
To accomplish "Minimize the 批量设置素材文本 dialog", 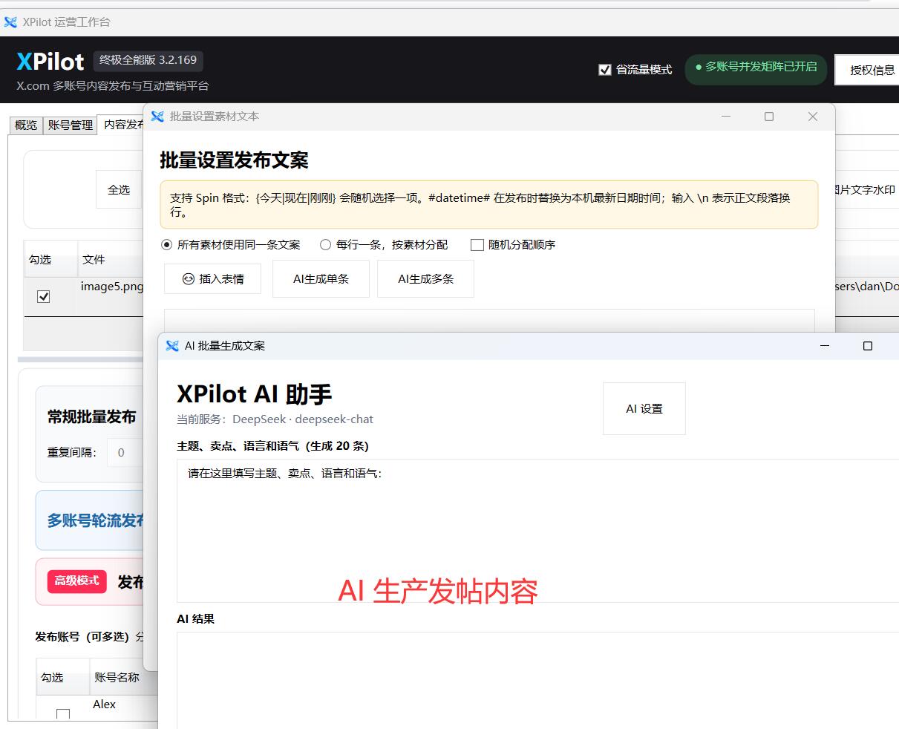I will click(726, 117).
